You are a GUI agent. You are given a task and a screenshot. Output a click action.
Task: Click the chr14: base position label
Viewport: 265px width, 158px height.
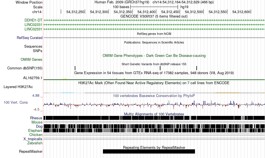[x=37, y=12]
